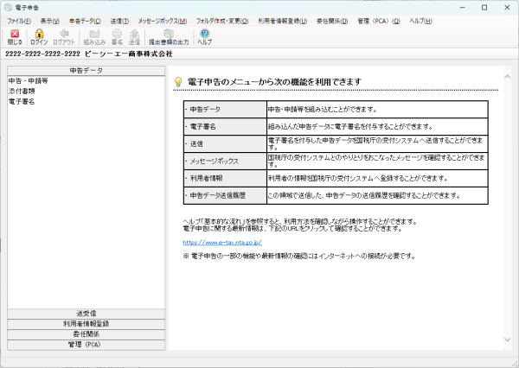Open help with the ヘルプ toolbar icon

coord(204,35)
